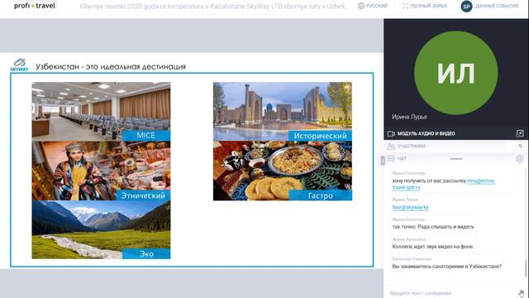Click the Чат chat icon
Viewport: 529px width, 298px height.
pyautogui.click(x=391, y=159)
